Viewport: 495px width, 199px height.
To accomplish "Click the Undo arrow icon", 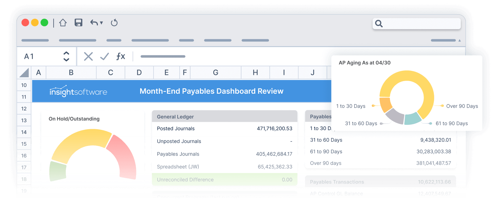I will (x=94, y=23).
